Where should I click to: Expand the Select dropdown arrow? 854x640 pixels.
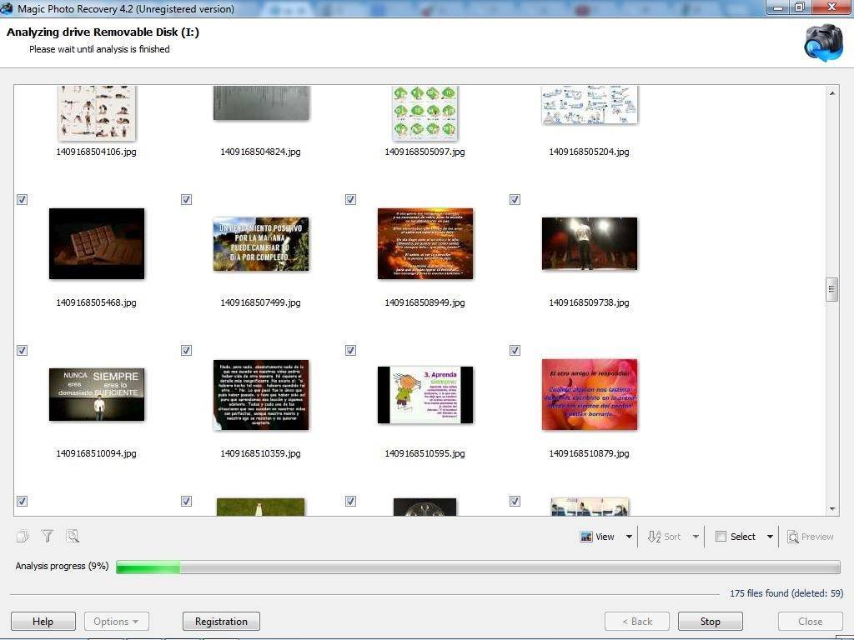click(x=770, y=537)
